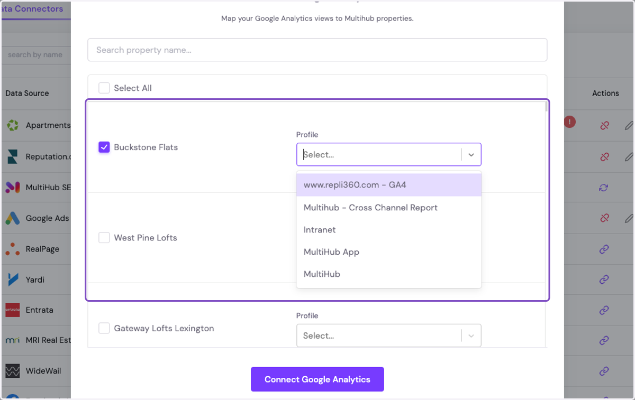Collapse Buckstone Flats Profile dropdown via chevron
The width and height of the screenshot is (635, 400).
[471, 155]
